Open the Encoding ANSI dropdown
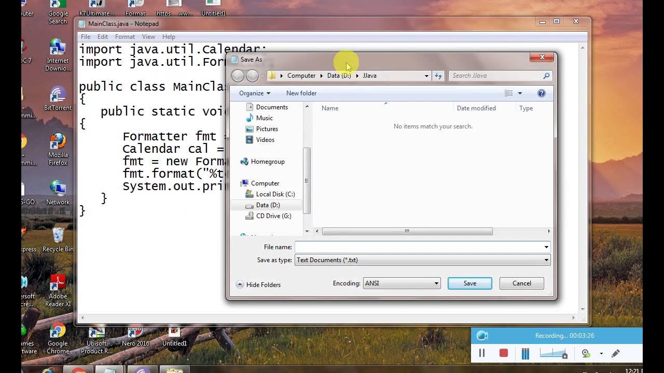Screen dimensions: 664x373 click(x=402, y=283)
